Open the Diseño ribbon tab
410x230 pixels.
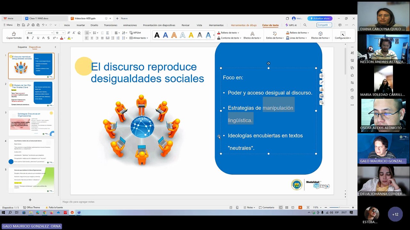pyautogui.click(x=94, y=25)
